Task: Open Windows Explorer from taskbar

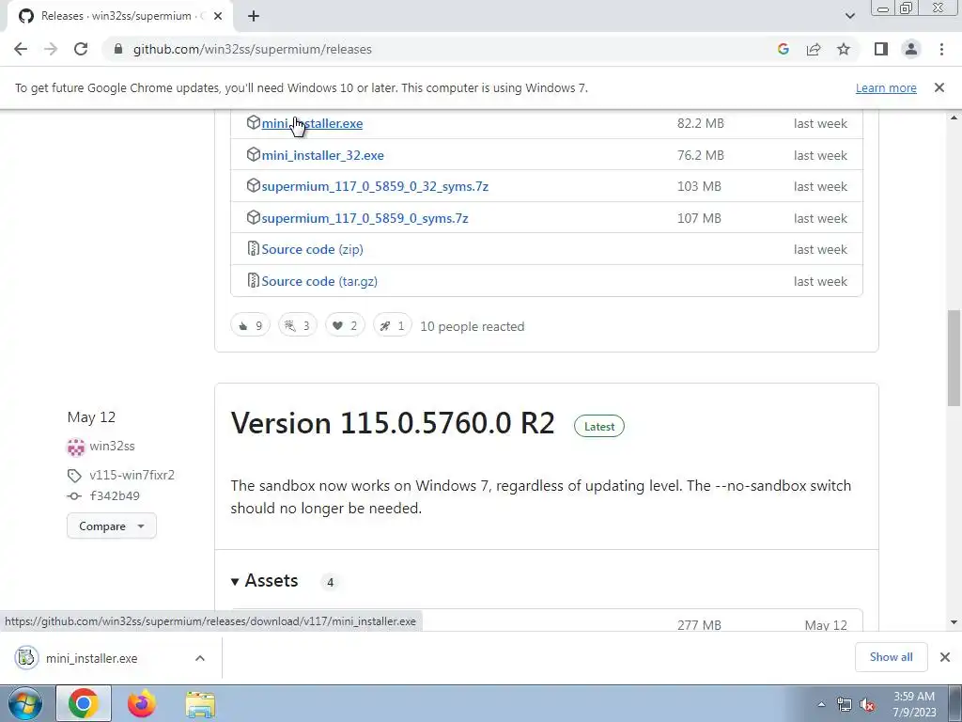Action: (200, 704)
